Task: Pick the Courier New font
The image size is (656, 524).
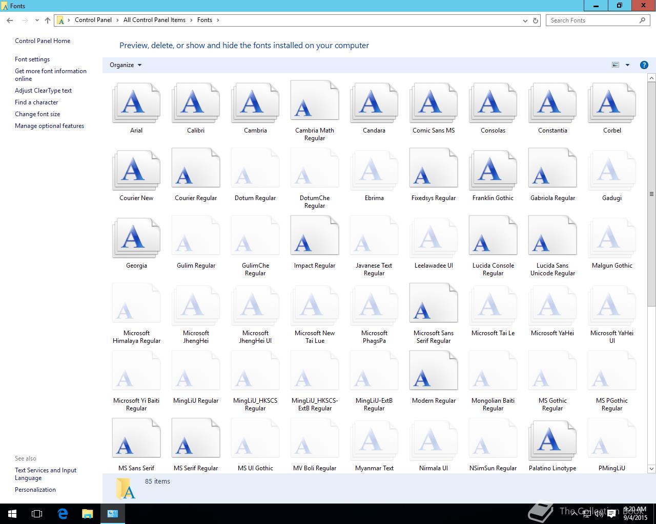Action: 136,171
